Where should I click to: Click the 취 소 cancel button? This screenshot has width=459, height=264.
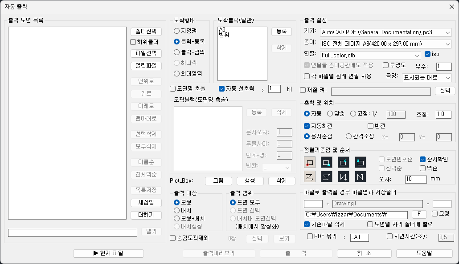[x=364, y=253]
